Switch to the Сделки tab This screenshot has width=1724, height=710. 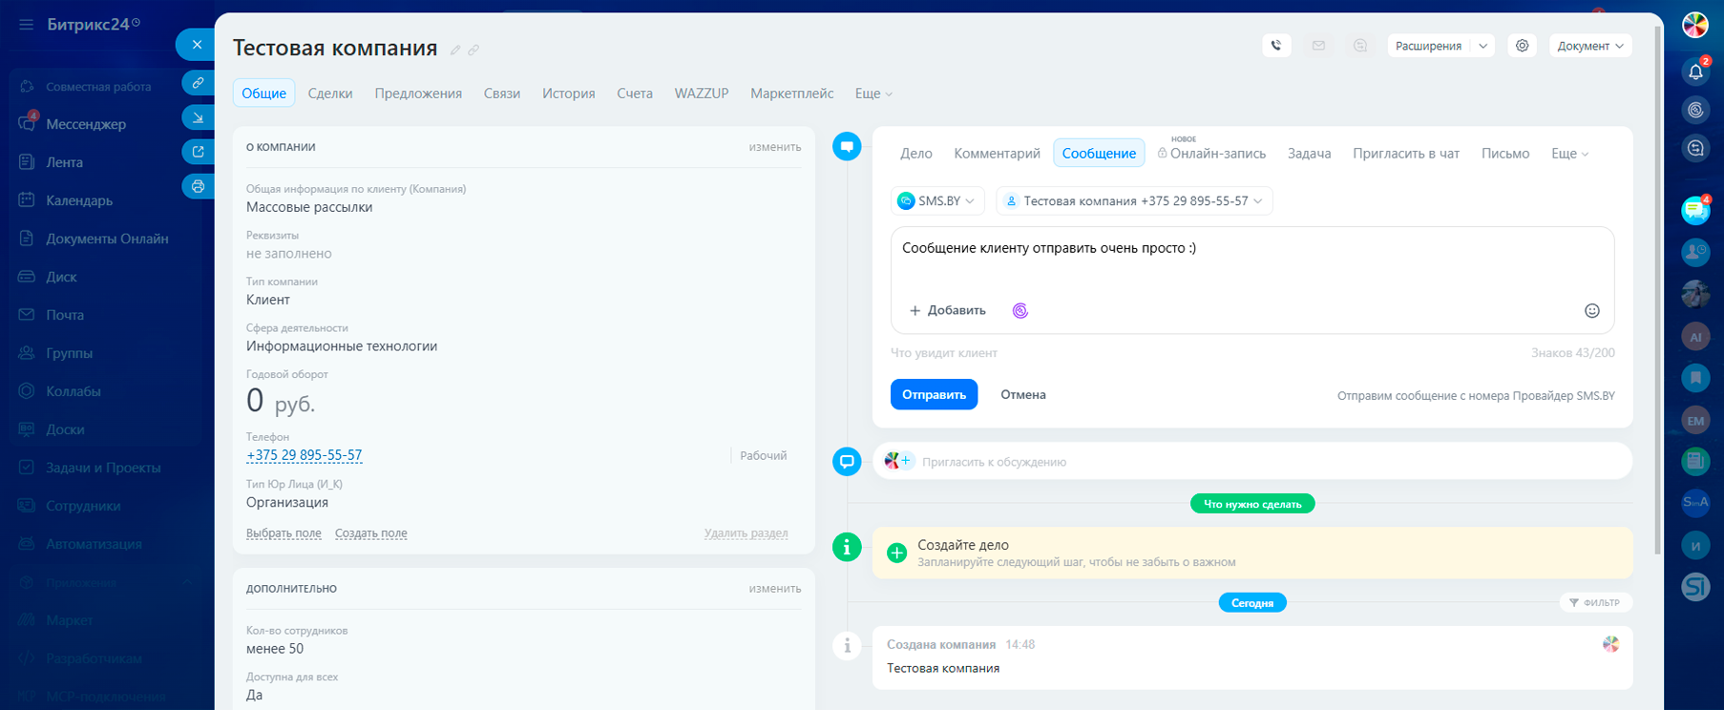(330, 94)
